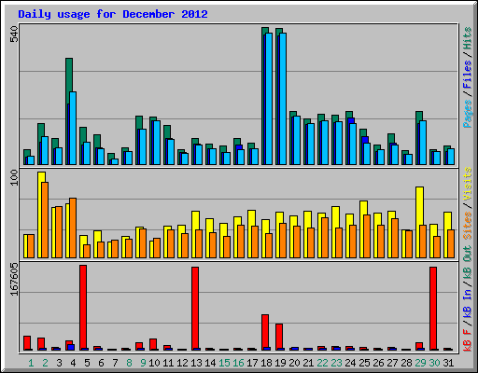Select day 13 on the x-axis

tap(196, 363)
